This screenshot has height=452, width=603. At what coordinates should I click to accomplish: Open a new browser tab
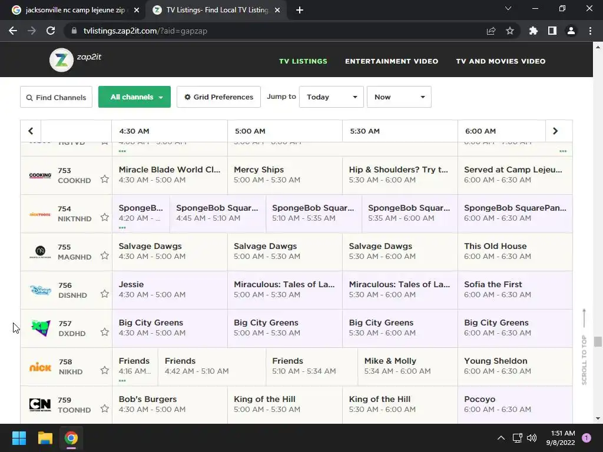(x=300, y=10)
